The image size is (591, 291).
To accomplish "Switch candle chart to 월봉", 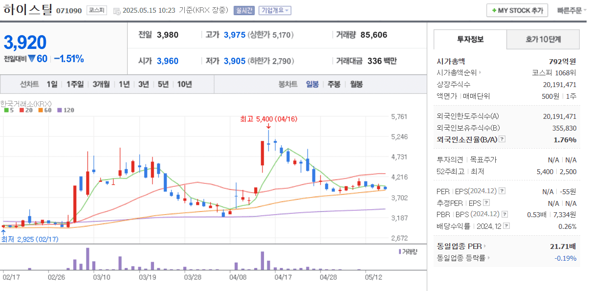I will [x=356, y=84].
